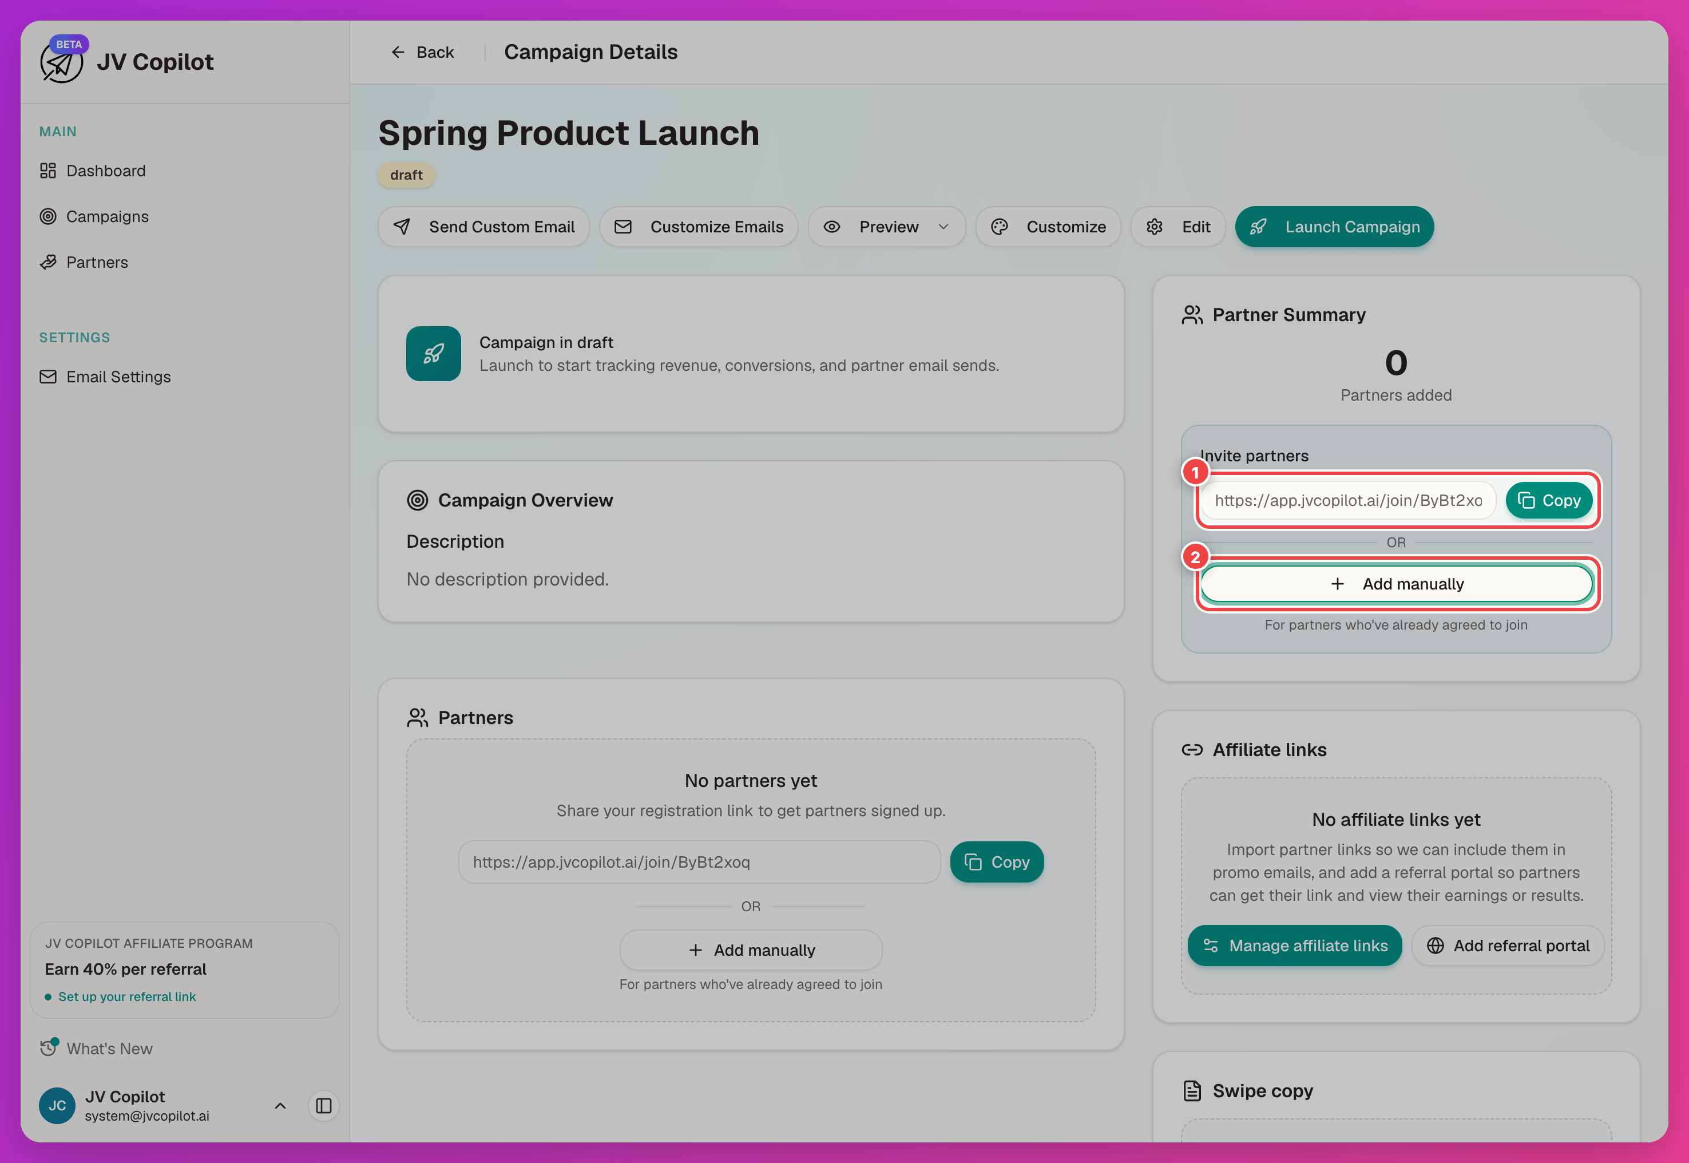Viewport: 1689px width, 1163px height.
Task: Click the palette icon in Customize
Action: point(1000,227)
